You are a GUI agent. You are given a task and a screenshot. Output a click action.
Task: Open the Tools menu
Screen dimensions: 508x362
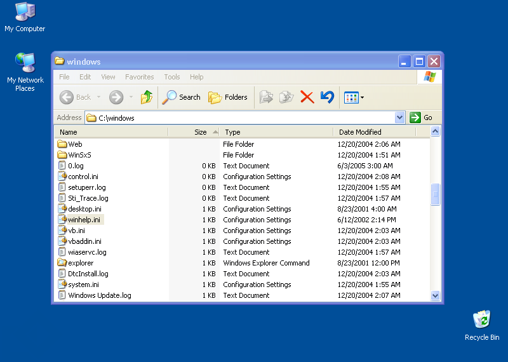click(x=171, y=77)
